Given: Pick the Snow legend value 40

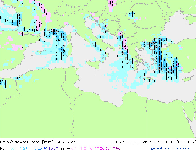Looking at the screenshot, I should [x=113, y=149].
